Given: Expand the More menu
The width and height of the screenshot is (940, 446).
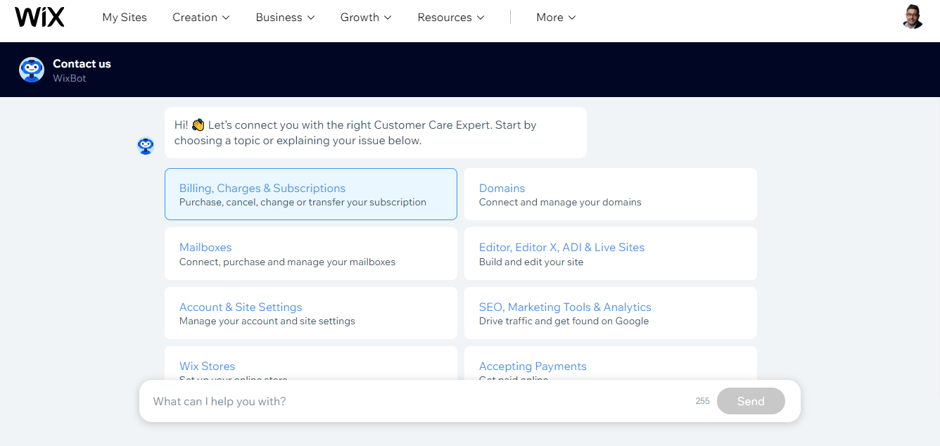Looking at the screenshot, I should pyautogui.click(x=556, y=18).
